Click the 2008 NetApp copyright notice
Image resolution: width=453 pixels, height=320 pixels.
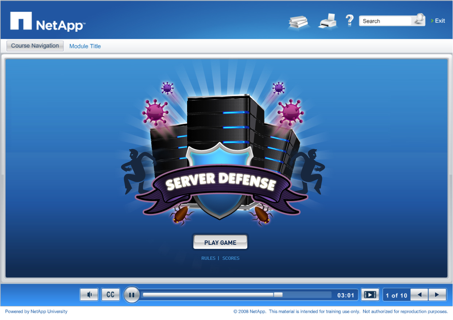click(x=341, y=312)
